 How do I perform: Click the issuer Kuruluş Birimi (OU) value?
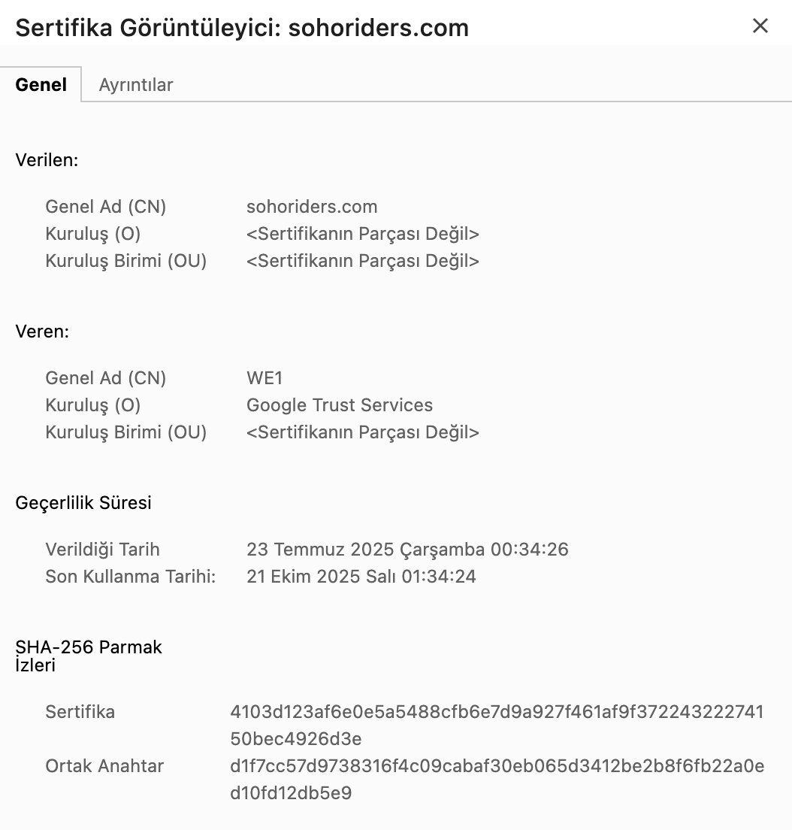363,432
